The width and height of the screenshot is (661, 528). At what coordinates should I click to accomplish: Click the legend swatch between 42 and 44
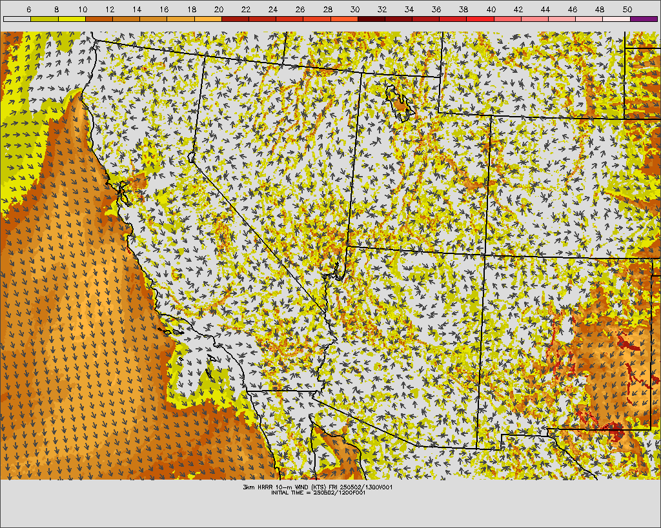click(534, 19)
